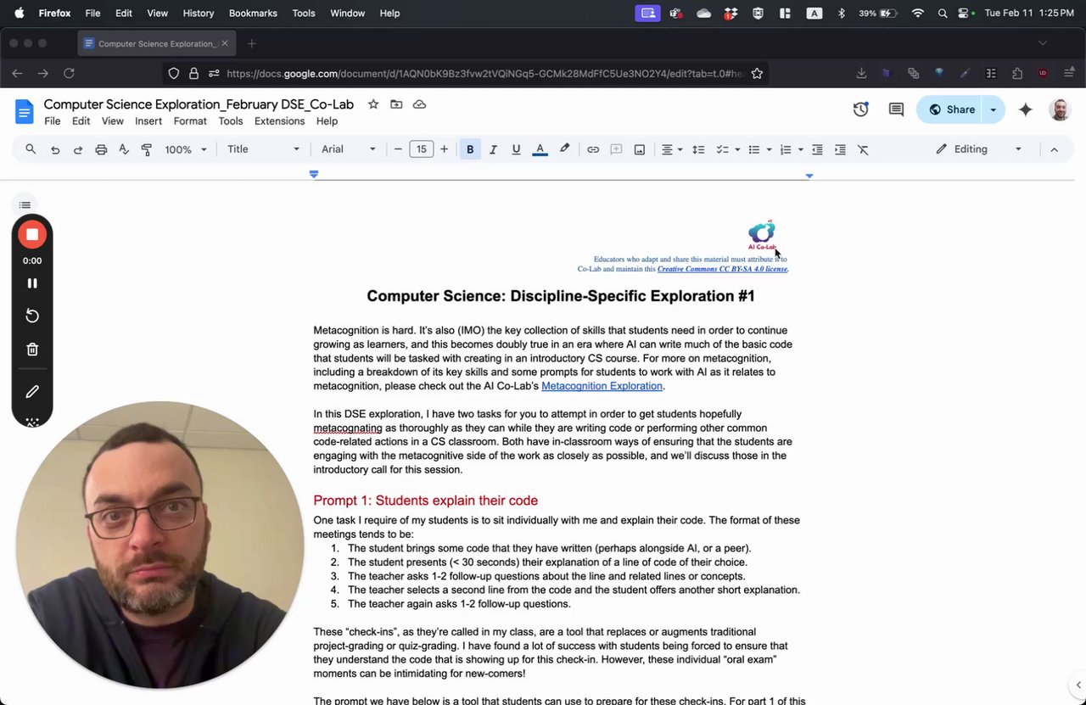Open the Arial font dropdown

click(x=348, y=149)
